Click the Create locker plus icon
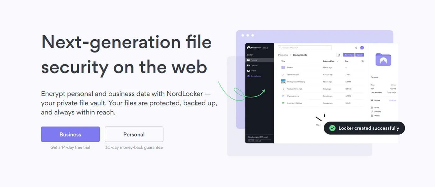The image size is (435, 187). pos(248,76)
